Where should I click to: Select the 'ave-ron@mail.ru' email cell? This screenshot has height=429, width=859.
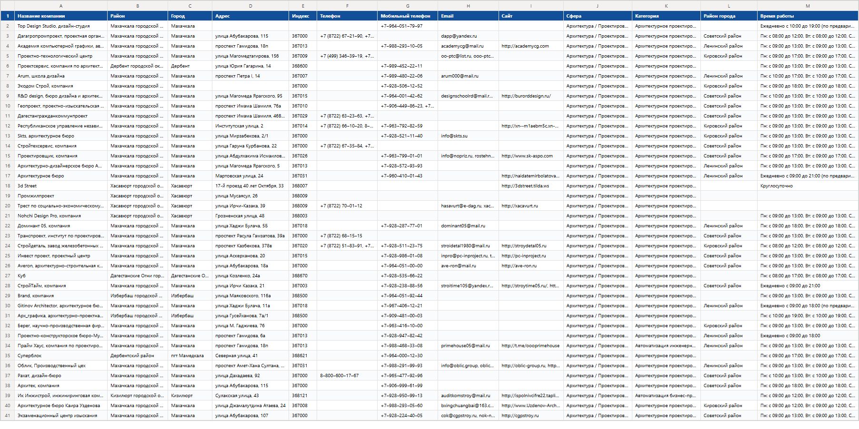pos(468,266)
